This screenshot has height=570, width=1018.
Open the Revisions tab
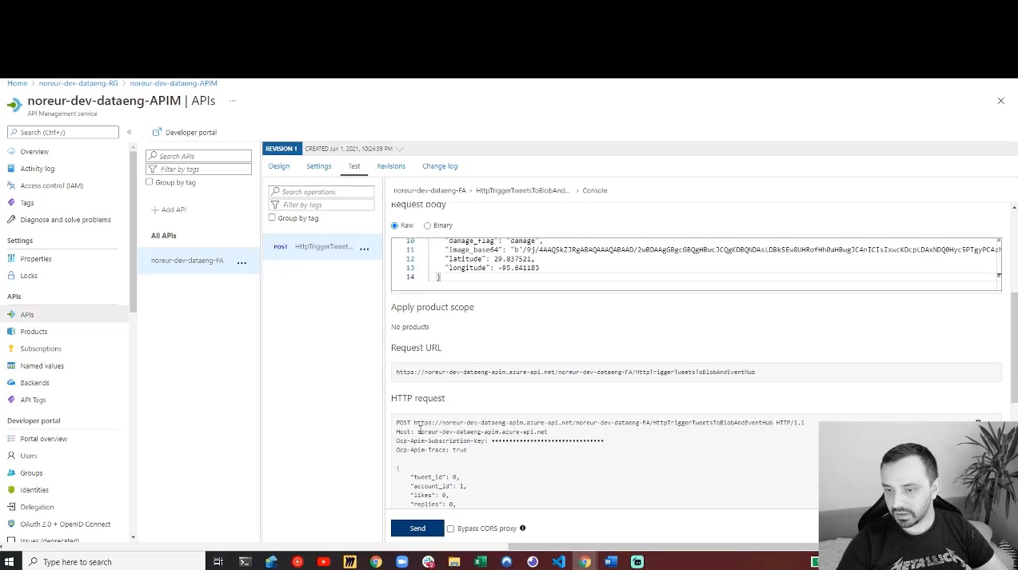tap(391, 166)
